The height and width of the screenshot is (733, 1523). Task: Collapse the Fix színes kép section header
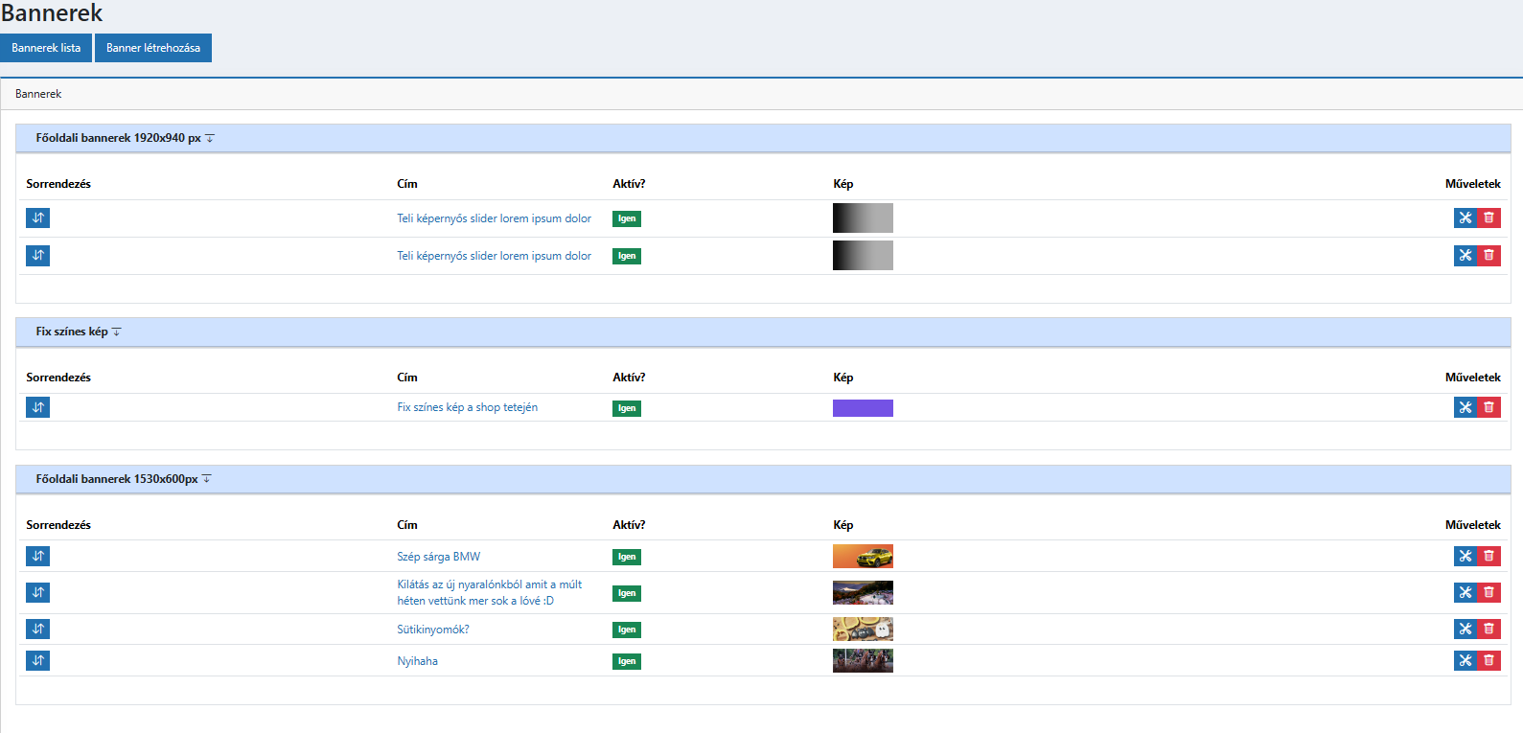(x=79, y=332)
